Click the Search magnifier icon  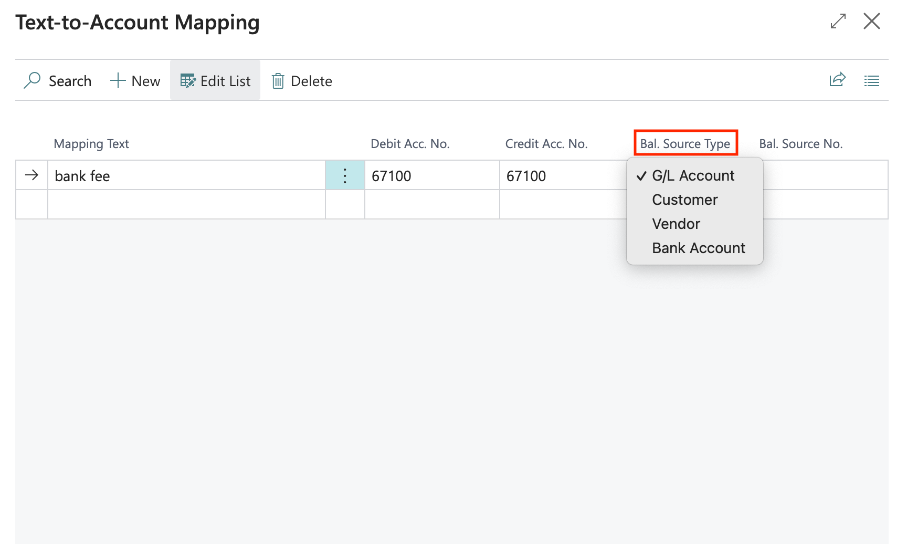32,80
